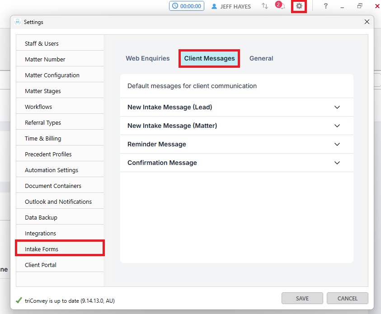Switch to the Web Enquiries tab
Image resolution: width=381 pixels, height=314 pixels.
tap(148, 58)
